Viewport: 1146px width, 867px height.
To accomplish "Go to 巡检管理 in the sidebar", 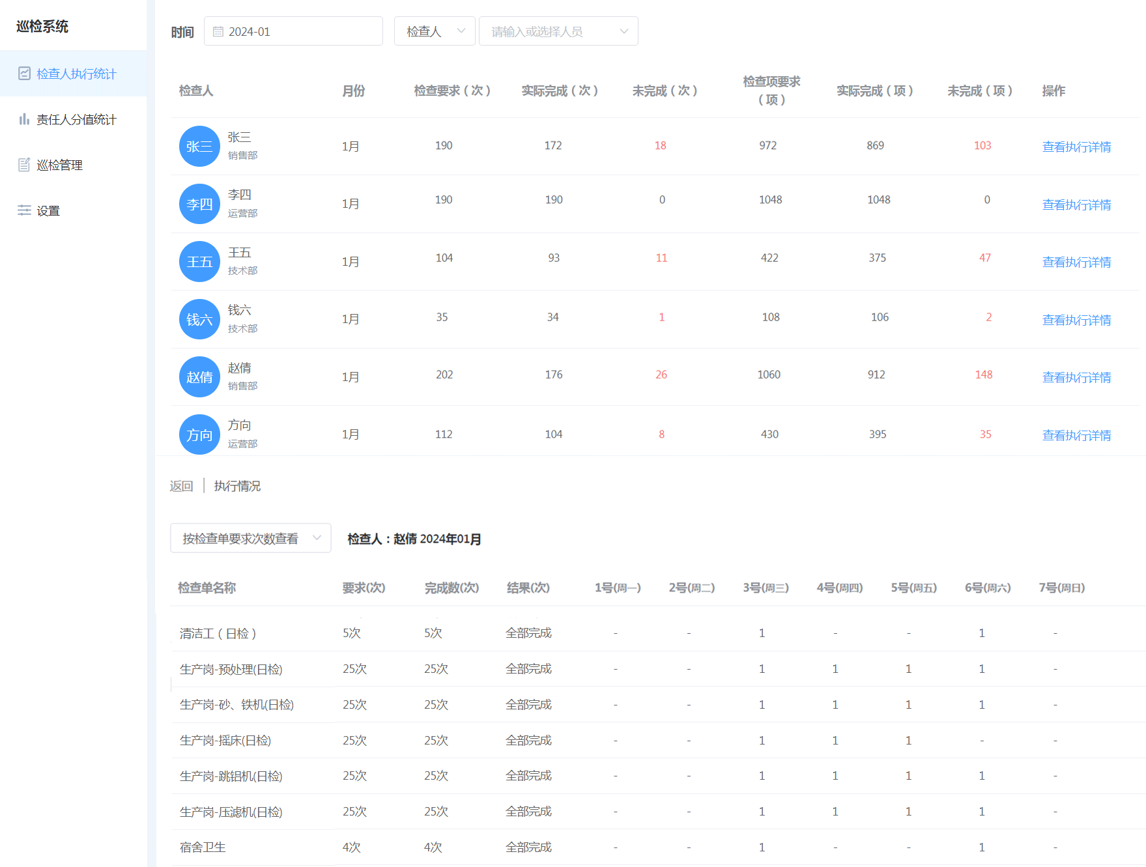I will tap(59, 165).
